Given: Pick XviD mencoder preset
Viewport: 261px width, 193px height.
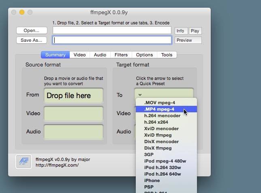Looking at the screenshot, I should pyautogui.click(x=166, y=129).
